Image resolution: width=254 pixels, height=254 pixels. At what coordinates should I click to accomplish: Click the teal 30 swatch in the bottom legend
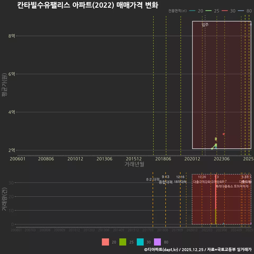pyautogui.click(x=140, y=242)
